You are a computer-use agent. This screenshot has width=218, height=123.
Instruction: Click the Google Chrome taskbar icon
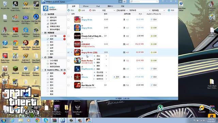click(37, 120)
